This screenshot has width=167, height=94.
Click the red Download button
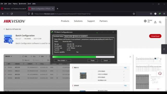155,36
